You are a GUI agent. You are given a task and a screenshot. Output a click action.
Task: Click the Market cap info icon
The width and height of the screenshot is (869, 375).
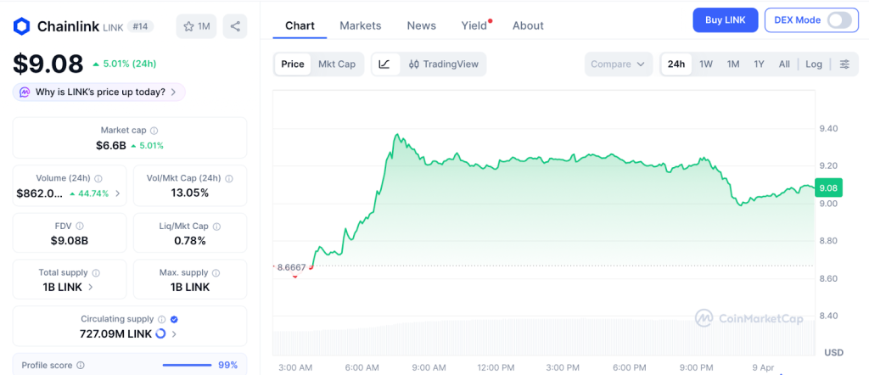click(154, 131)
